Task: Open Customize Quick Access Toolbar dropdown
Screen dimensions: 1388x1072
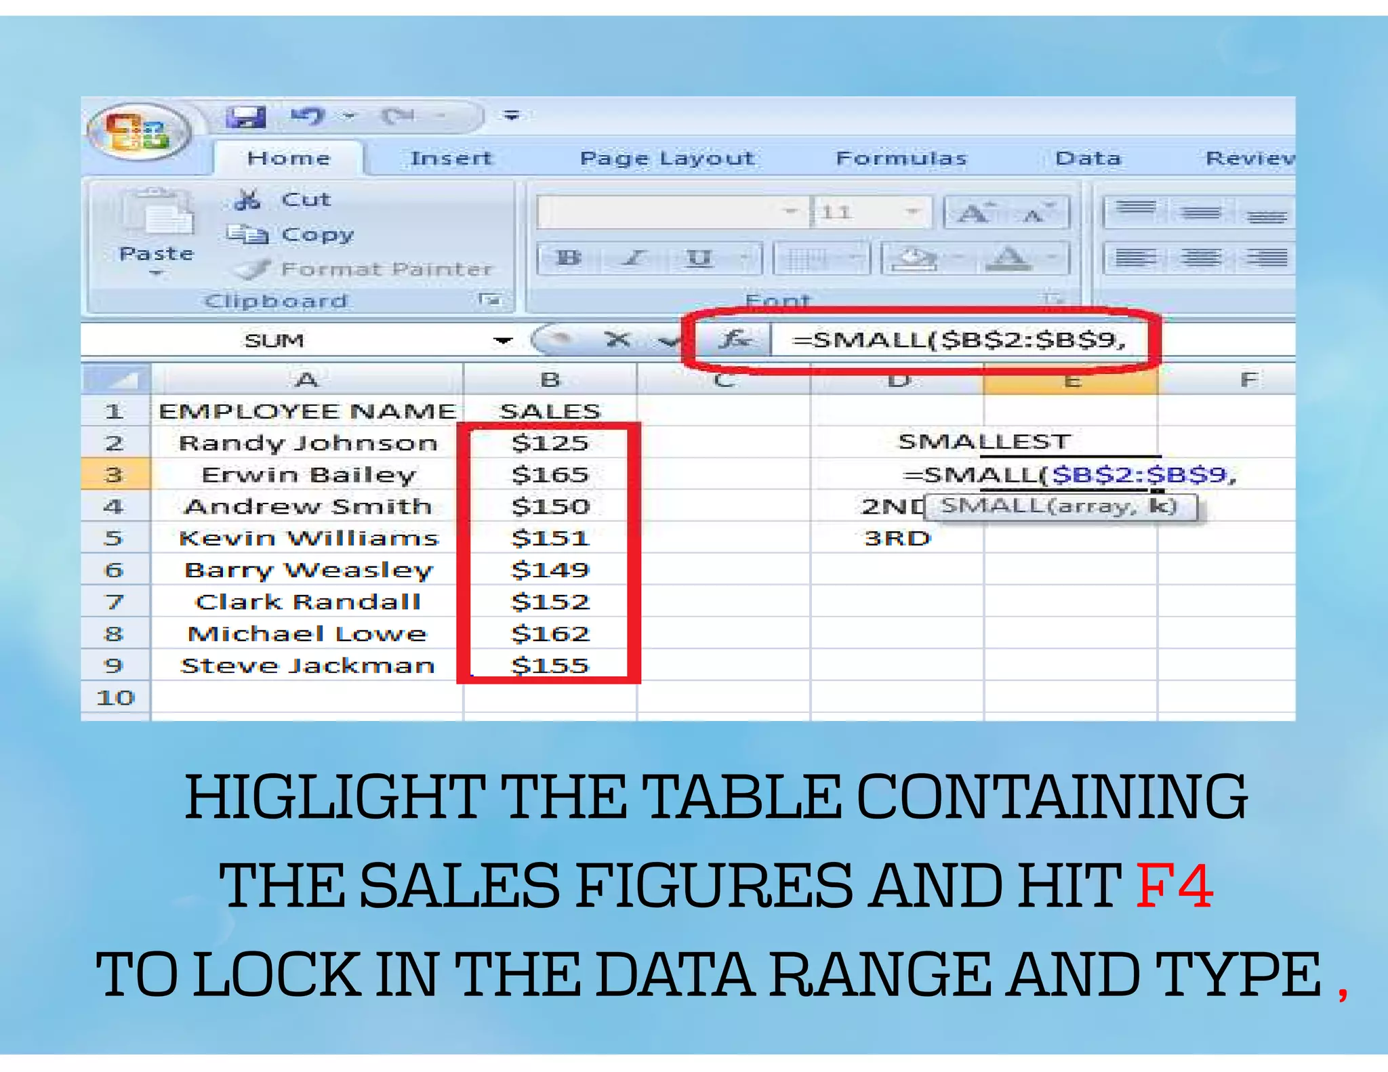Action: [x=512, y=116]
